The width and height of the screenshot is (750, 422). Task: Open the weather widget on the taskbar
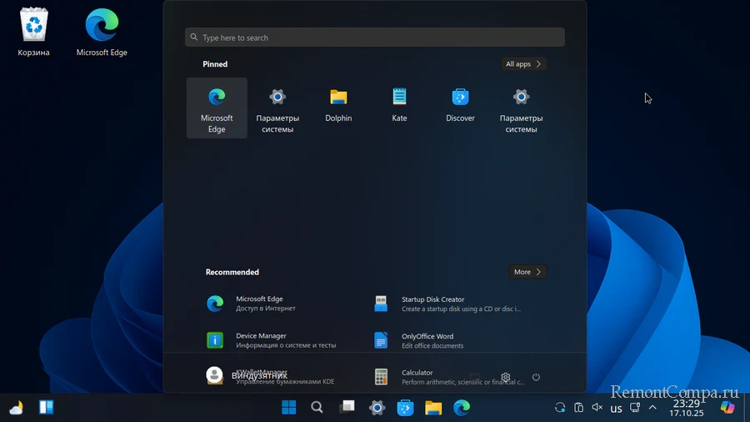16,408
